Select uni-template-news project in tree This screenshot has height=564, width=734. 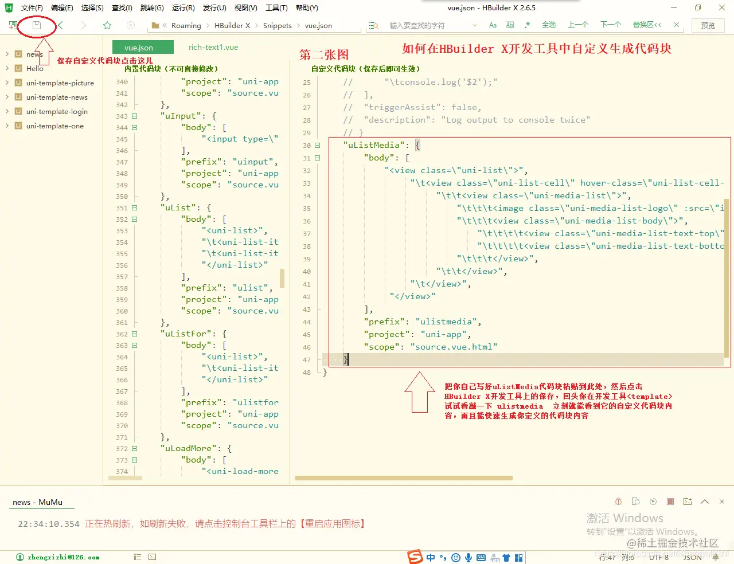[57, 97]
